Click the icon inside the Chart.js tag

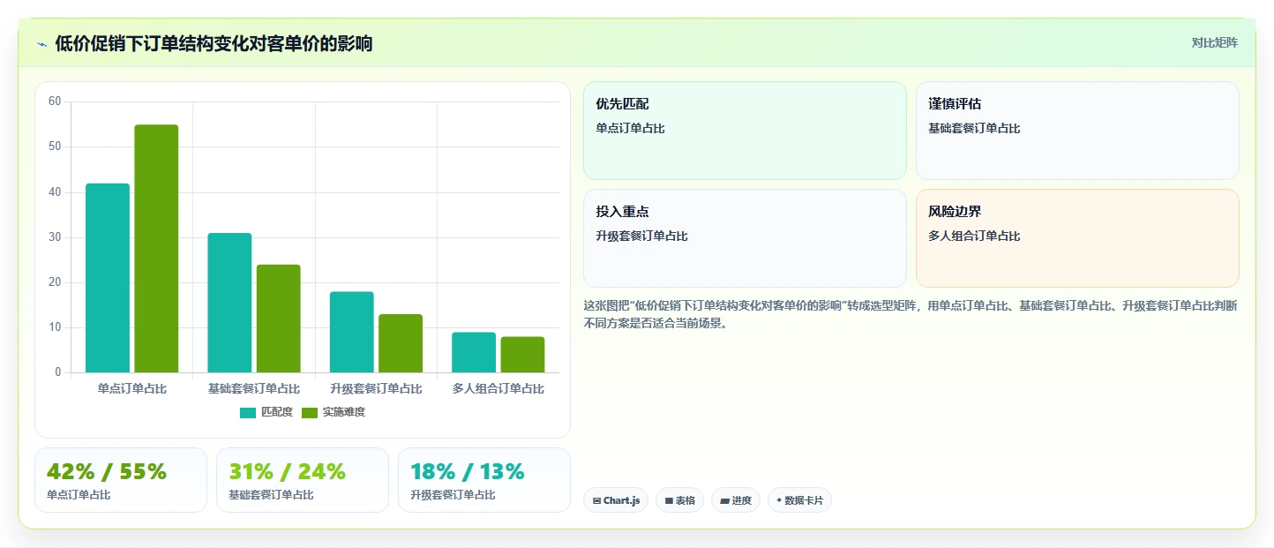point(597,500)
